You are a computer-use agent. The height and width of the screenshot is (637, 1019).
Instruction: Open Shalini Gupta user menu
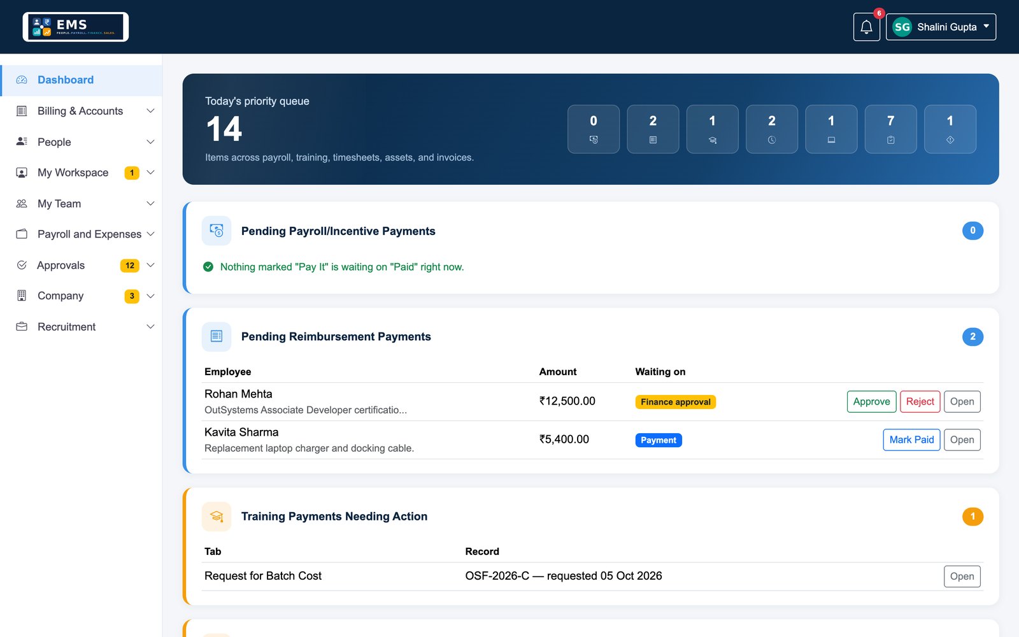(x=941, y=27)
